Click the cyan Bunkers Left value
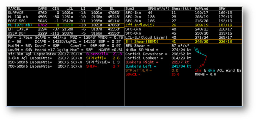The image size is (256, 120). coord(181,66)
